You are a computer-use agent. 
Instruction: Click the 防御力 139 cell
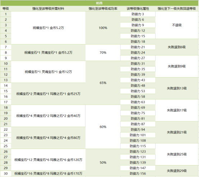pyautogui.click(x=138, y=163)
